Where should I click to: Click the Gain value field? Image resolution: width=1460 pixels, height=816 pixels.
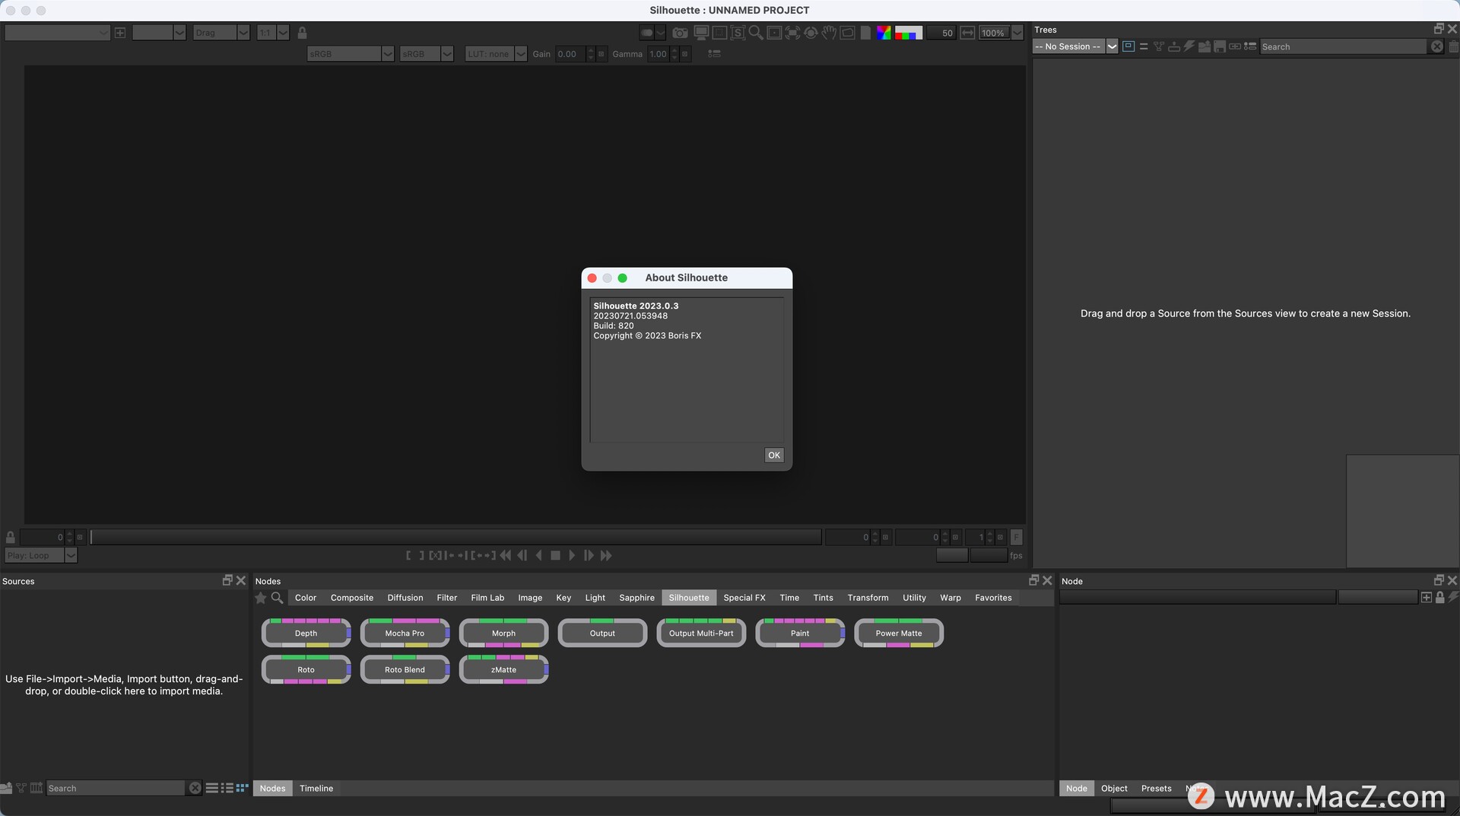(570, 54)
